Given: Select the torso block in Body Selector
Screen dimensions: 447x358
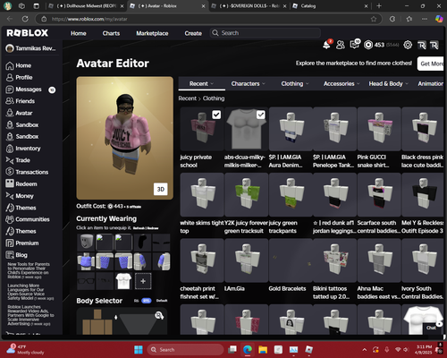Looking at the screenshot, I should (x=97, y=327).
